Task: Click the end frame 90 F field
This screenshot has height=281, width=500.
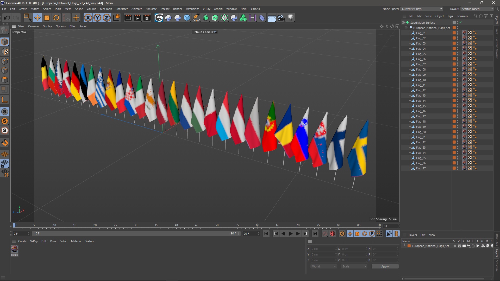Action: pos(251,234)
